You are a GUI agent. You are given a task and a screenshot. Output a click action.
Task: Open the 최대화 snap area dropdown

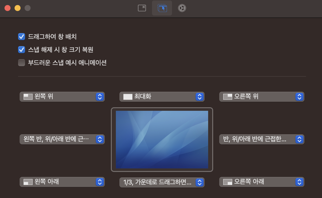[162, 96]
